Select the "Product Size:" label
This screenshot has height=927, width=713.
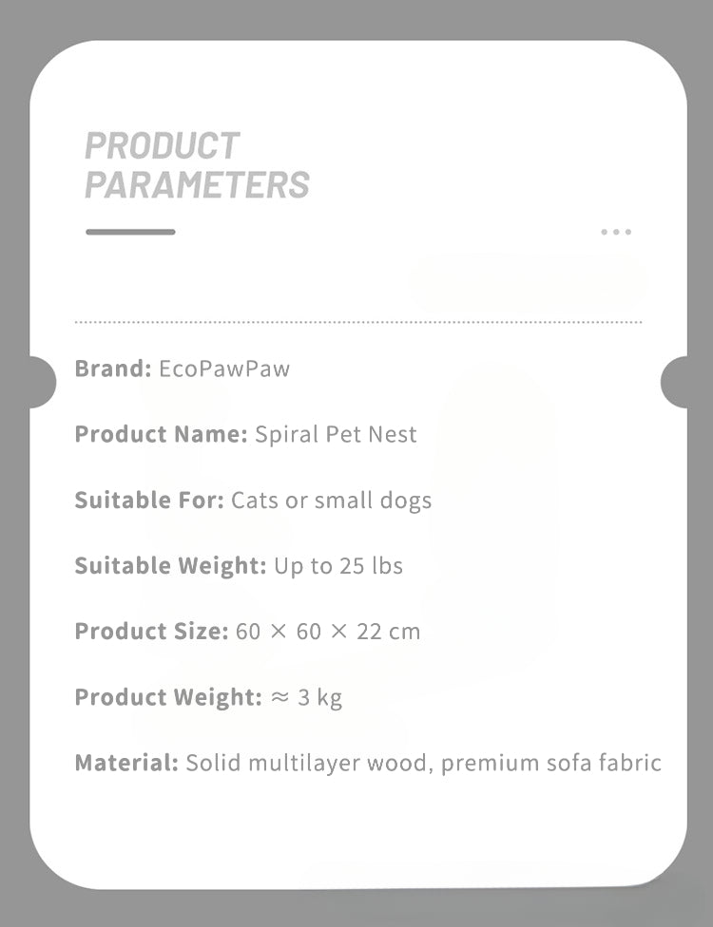(151, 632)
